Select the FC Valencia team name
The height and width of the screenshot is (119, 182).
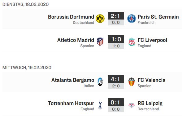tap(151, 80)
